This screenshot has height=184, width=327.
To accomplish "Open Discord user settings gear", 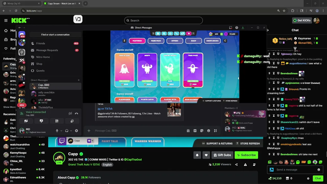I will (x=76, y=131).
